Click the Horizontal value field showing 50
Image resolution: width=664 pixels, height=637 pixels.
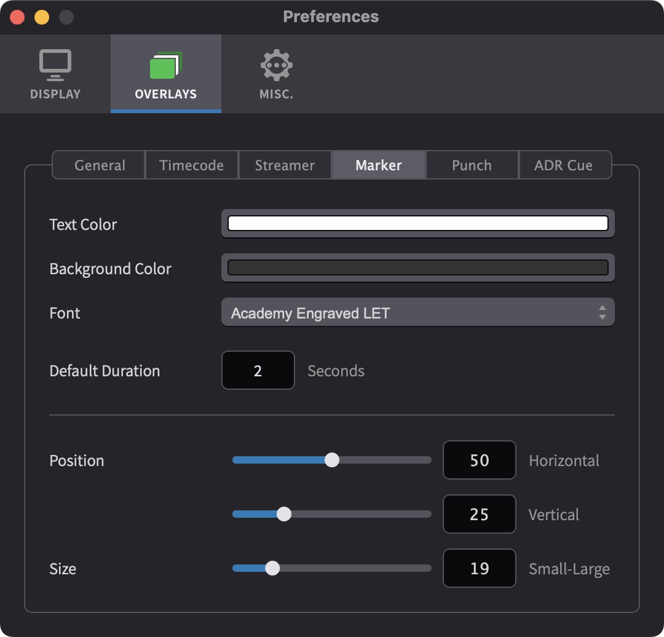click(x=480, y=460)
